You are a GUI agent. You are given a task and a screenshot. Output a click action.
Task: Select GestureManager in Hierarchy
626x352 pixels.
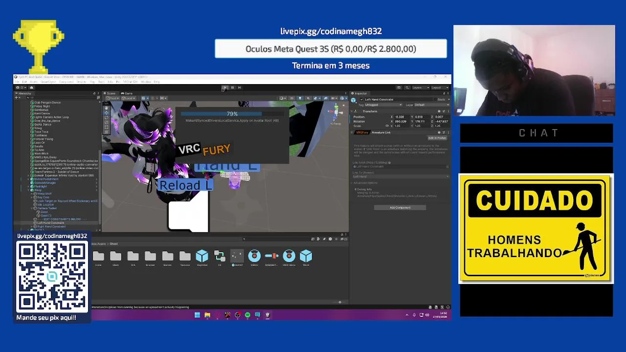[45, 183]
